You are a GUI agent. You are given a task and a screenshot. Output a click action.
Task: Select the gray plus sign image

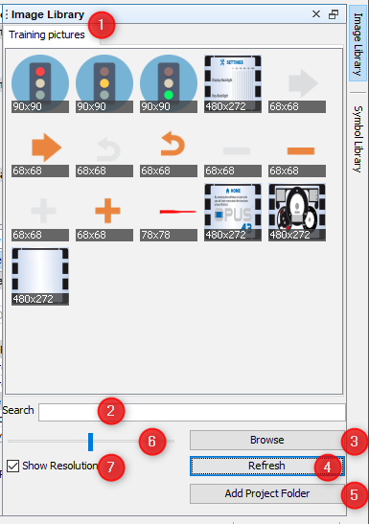(x=40, y=213)
